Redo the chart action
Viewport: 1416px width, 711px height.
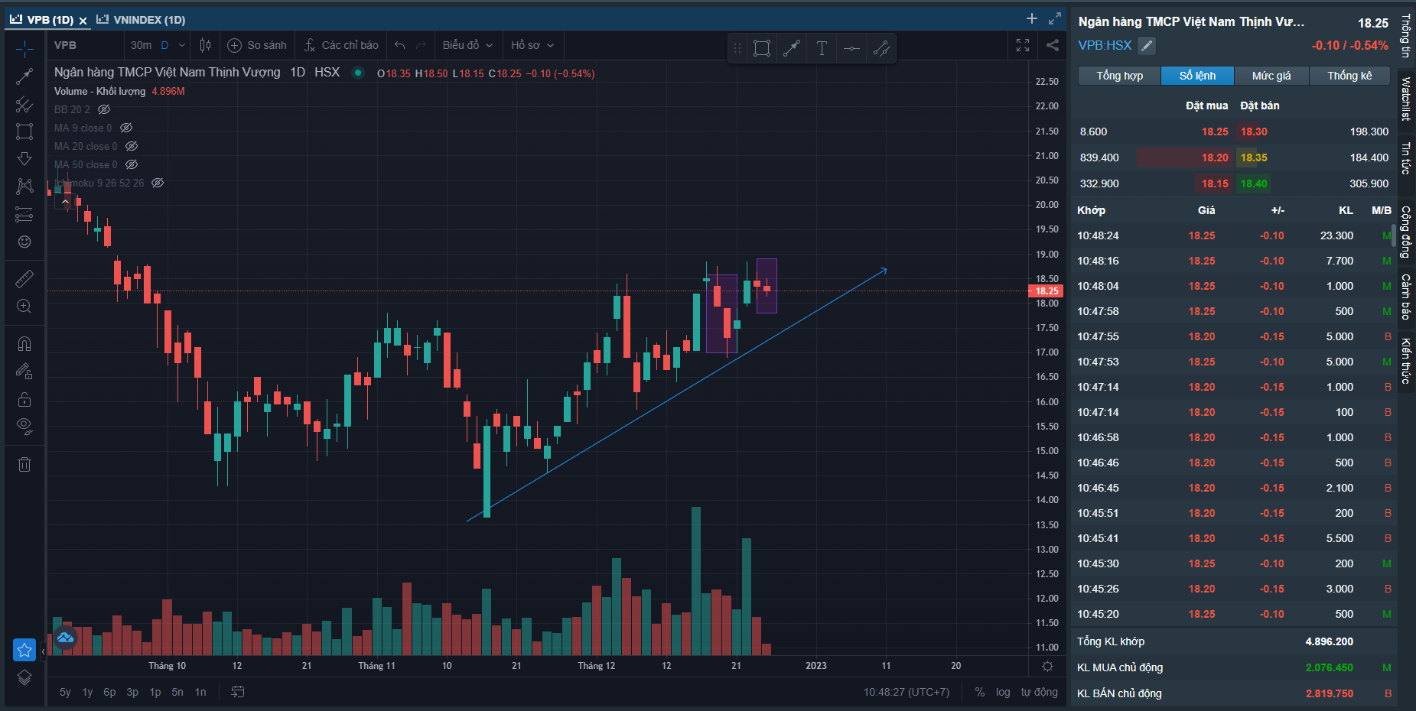point(421,45)
